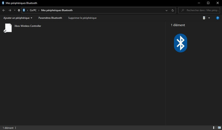Open the blue help icon
Screen dimensions: 222x130
click(x=217, y=18)
